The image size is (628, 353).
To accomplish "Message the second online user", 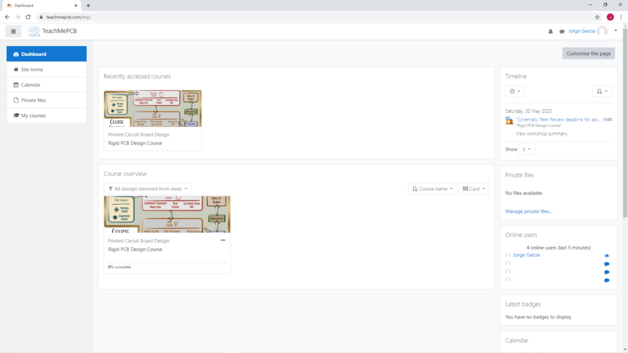I will [x=607, y=264].
